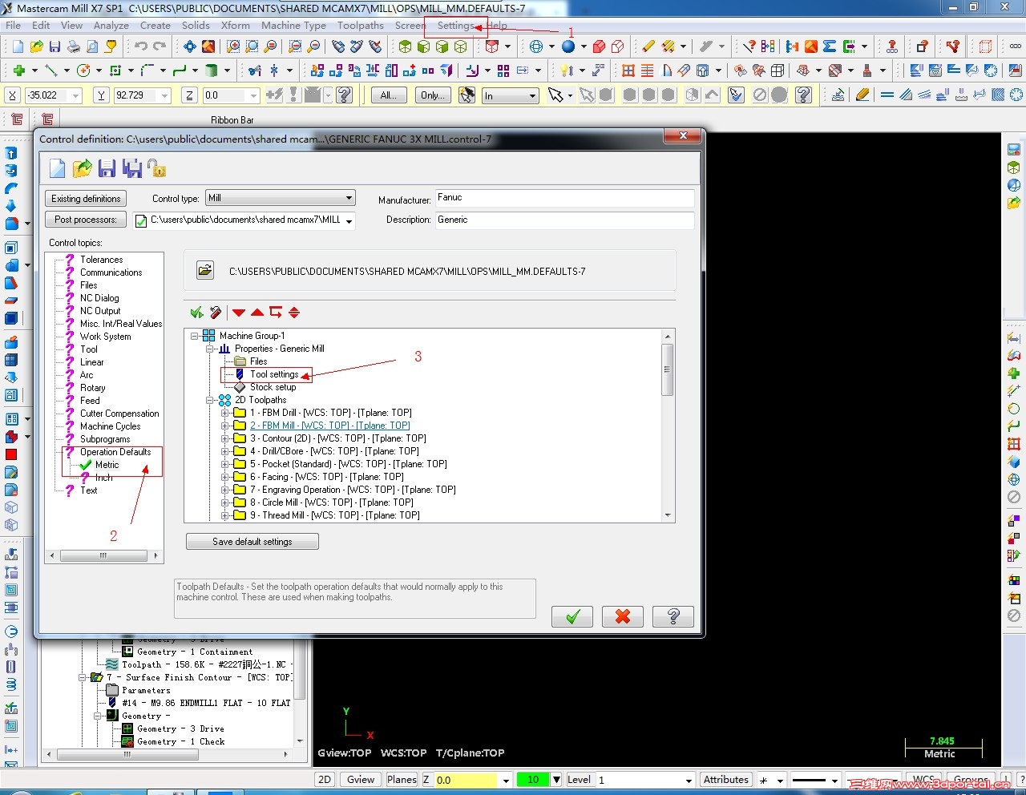Select the Tolerances control topic
Image resolution: width=1026 pixels, height=795 pixels.
point(101,260)
